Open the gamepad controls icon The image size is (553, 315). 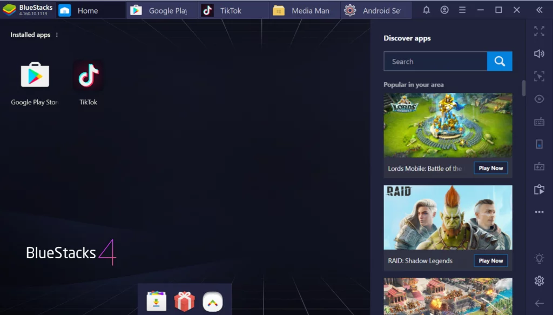pos(539,166)
